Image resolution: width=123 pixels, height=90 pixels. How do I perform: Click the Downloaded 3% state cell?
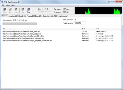point(101,31)
